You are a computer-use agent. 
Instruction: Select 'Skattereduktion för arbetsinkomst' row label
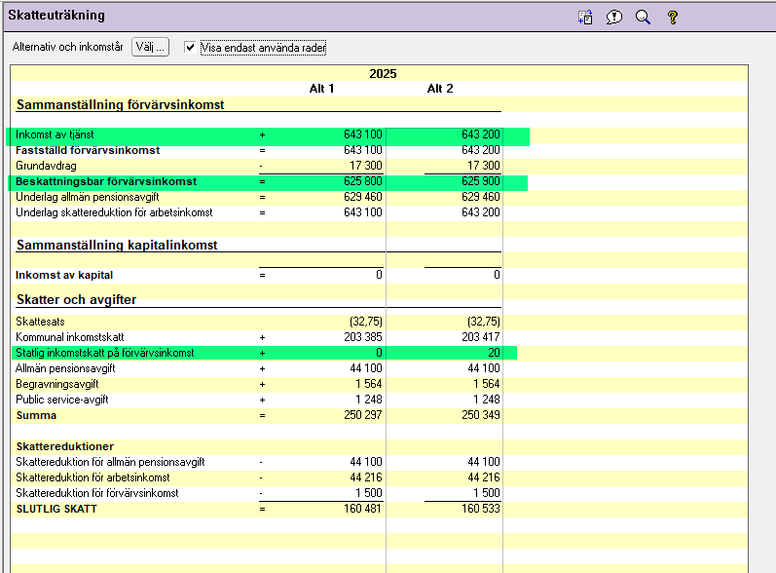(92, 477)
